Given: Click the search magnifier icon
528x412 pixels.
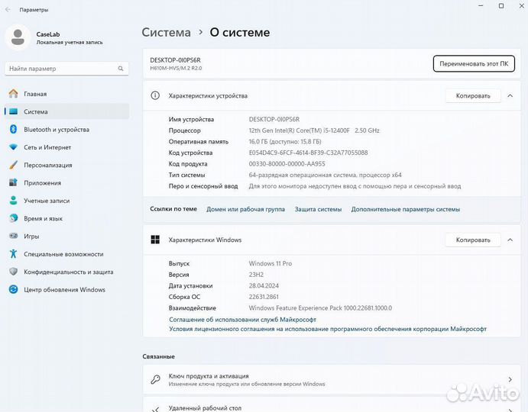Looking at the screenshot, I should 121,69.
